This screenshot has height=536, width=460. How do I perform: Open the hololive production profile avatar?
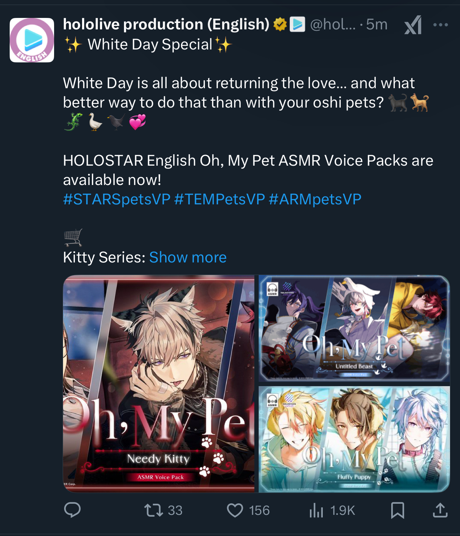click(x=32, y=40)
